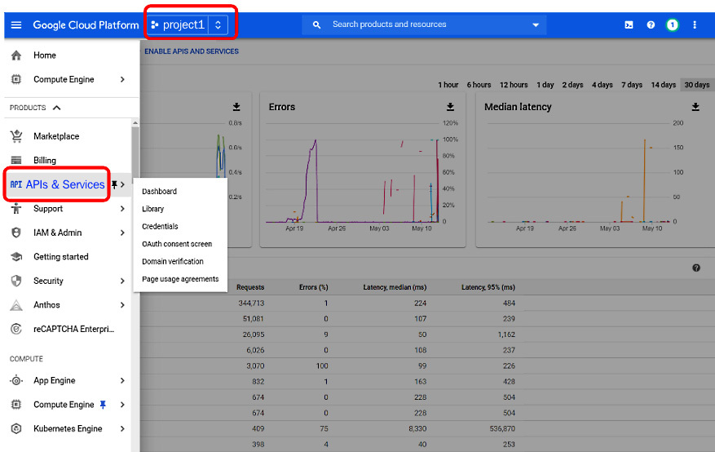The height and width of the screenshot is (452, 715).
Task: Sort by Errors (%) column header
Action: 313,287
